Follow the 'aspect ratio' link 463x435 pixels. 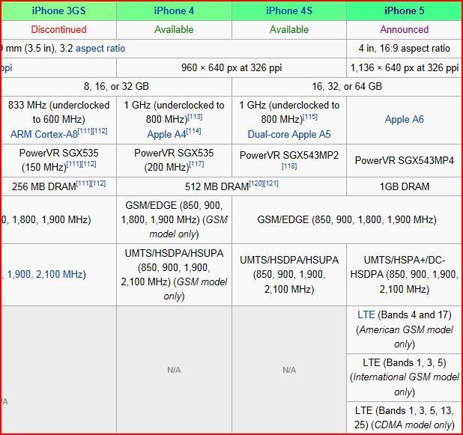(x=100, y=48)
